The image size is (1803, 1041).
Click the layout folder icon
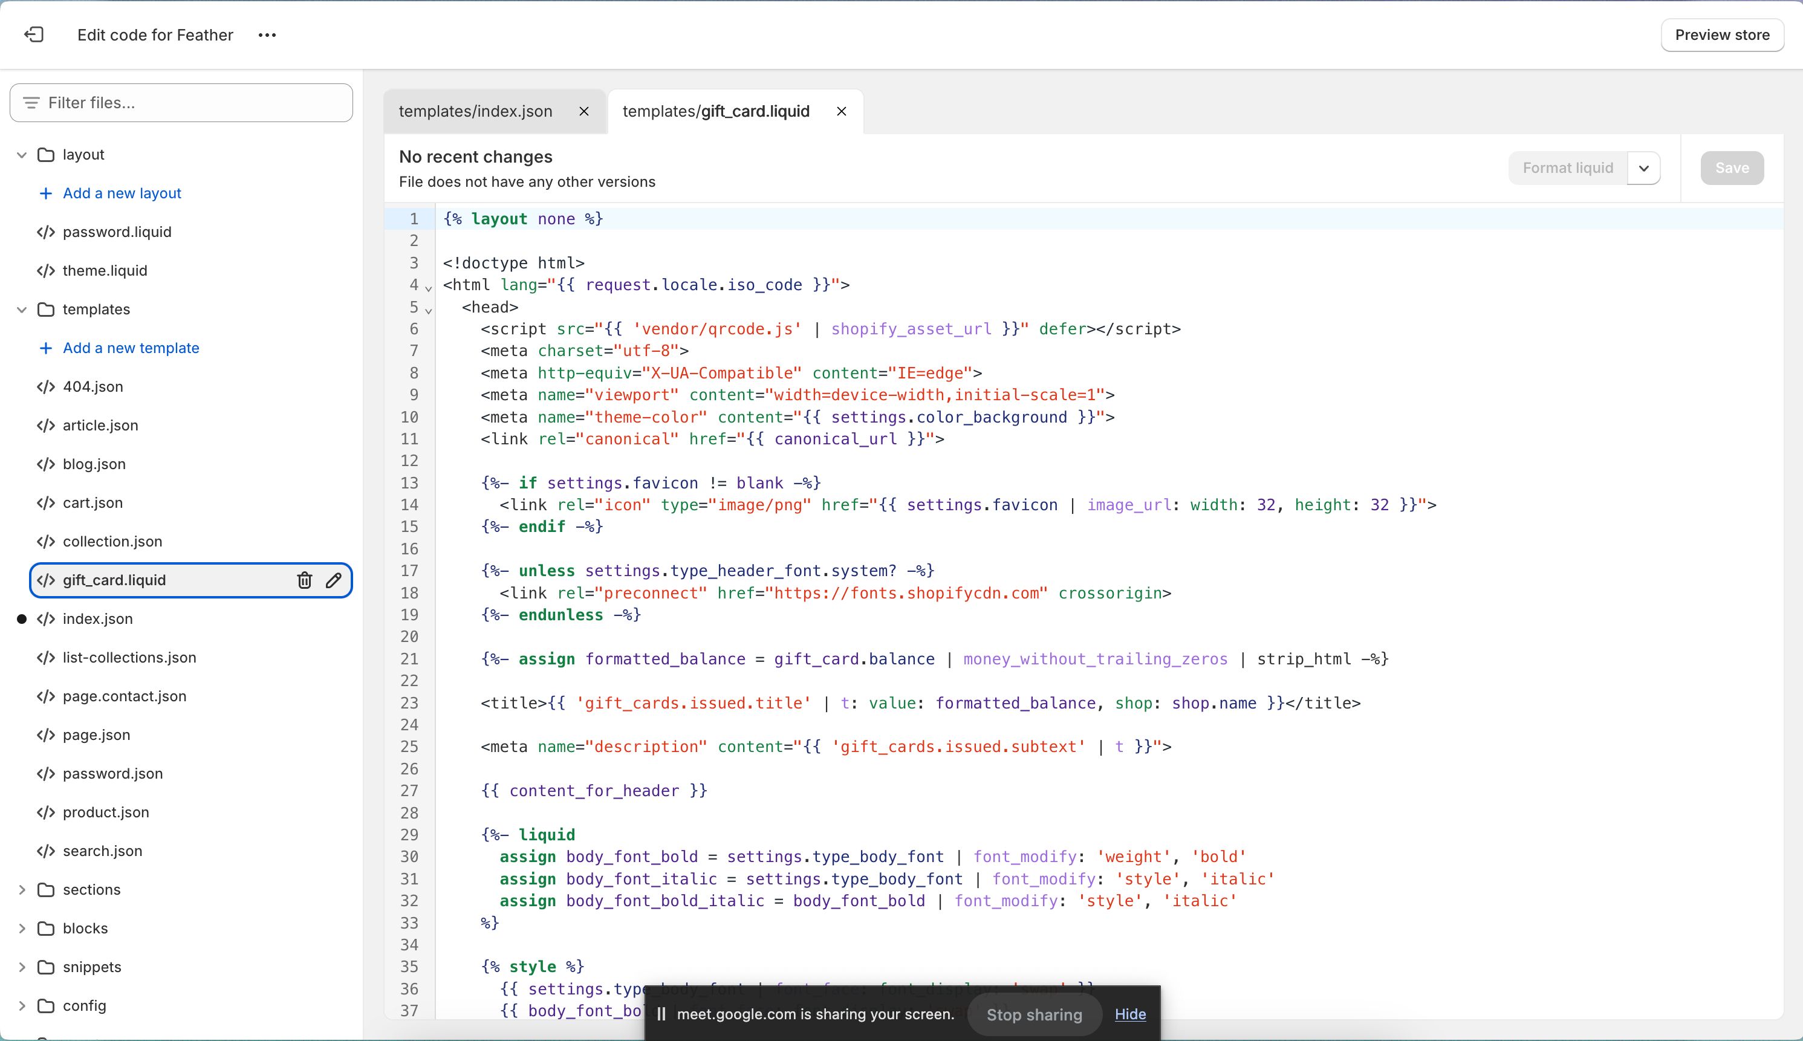(46, 155)
